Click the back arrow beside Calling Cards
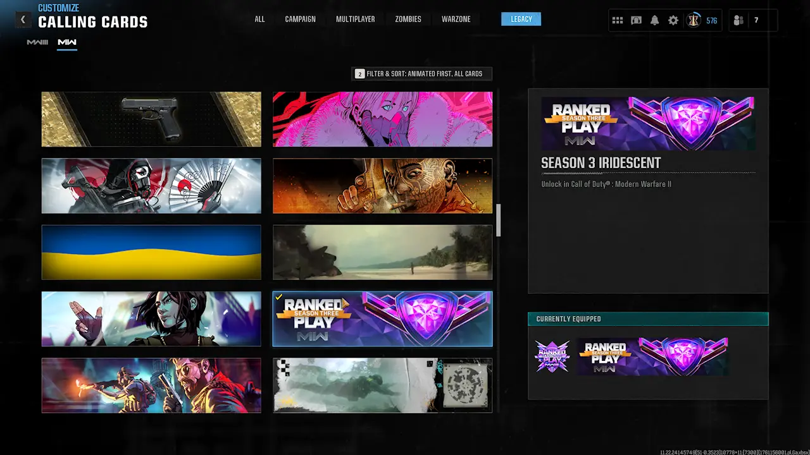This screenshot has width=810, height=455. click(x=23, y=20)
